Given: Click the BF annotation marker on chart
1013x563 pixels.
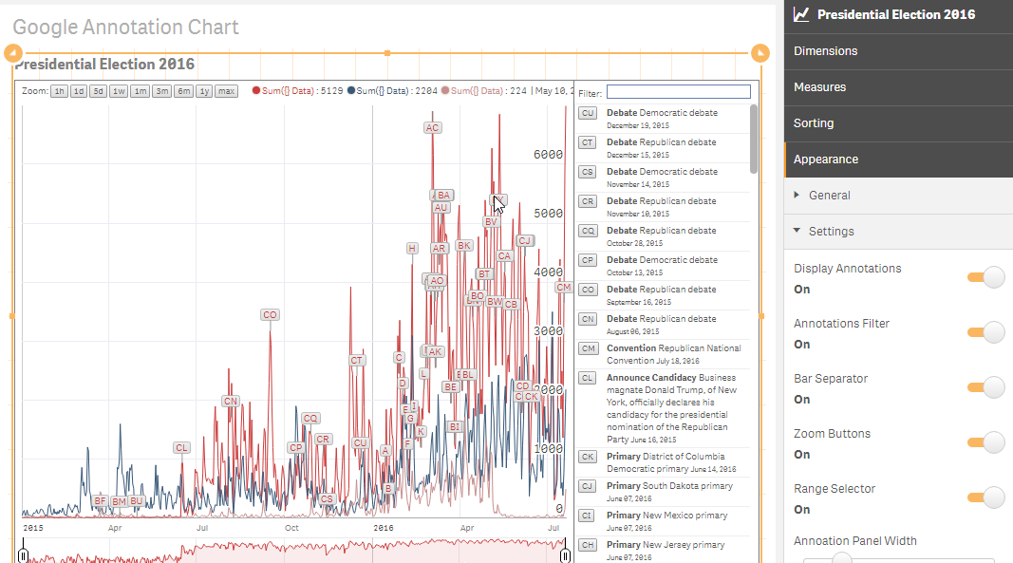Looking at the screenshot, I should 100,501.
